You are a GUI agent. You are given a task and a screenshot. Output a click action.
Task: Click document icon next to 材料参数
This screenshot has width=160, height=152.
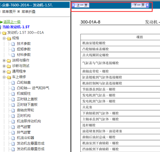click(13, 55)
